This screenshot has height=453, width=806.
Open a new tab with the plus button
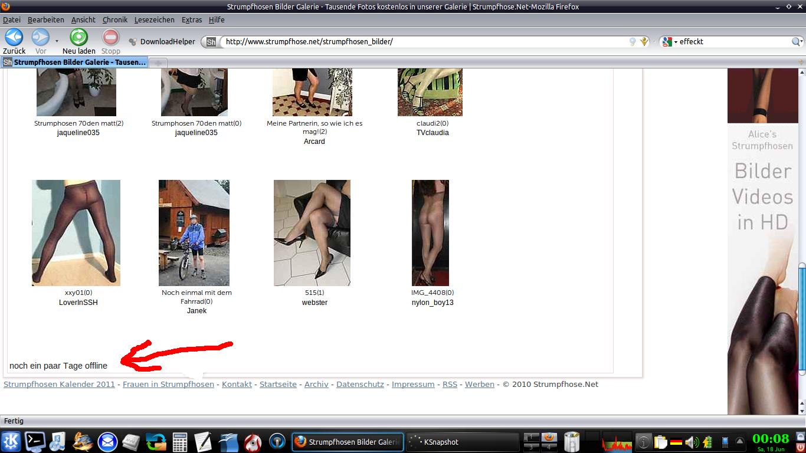pyautogui.click(x=158, y=63)
